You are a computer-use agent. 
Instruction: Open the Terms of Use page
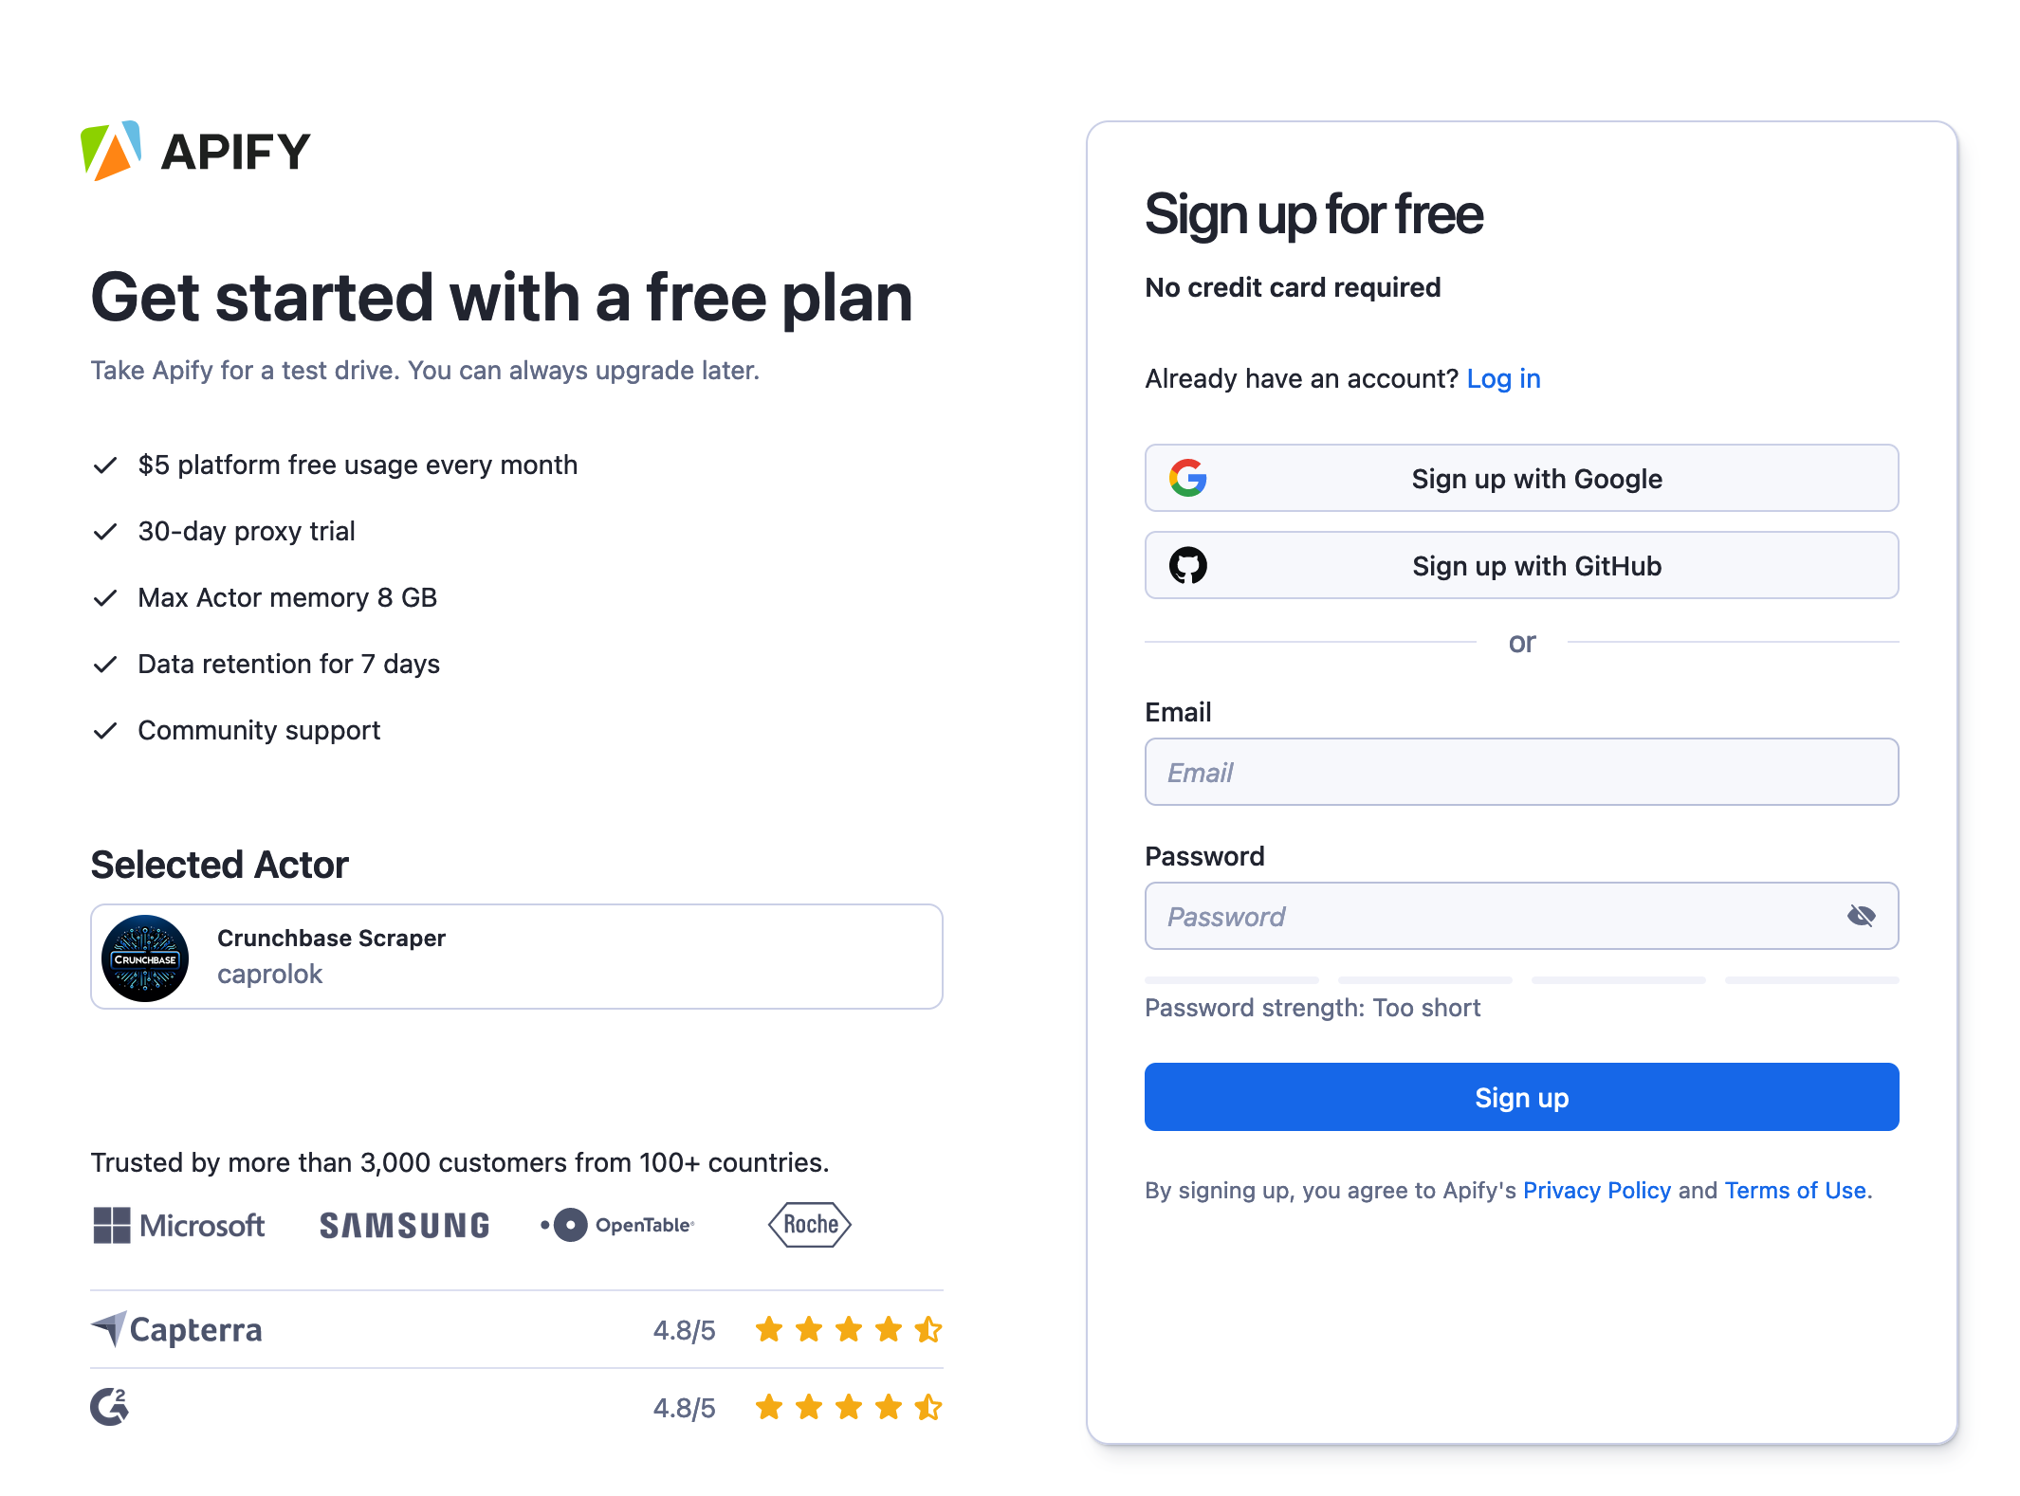[1795, 1190]
